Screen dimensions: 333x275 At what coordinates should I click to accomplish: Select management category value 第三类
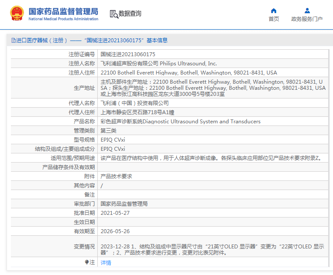[108, 131]
